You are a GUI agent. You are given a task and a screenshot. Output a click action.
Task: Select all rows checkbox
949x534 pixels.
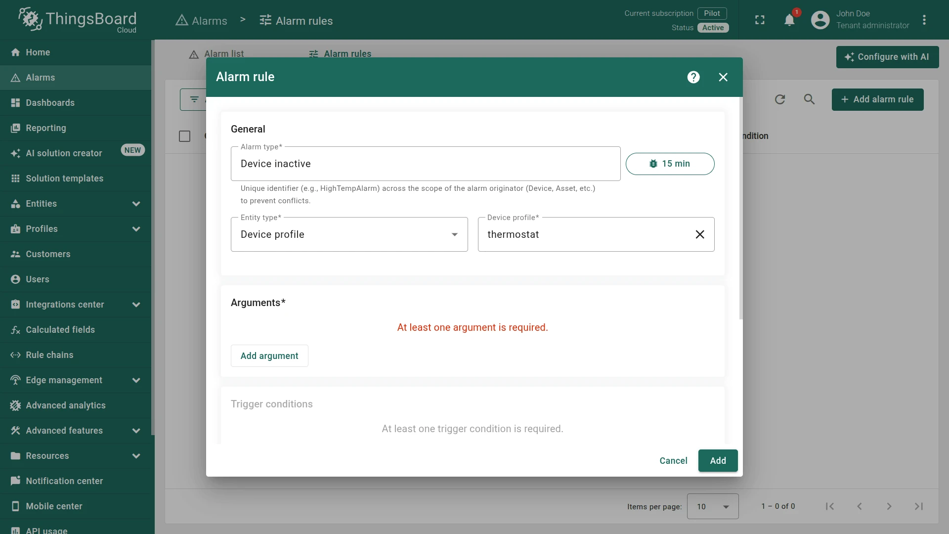184,136
